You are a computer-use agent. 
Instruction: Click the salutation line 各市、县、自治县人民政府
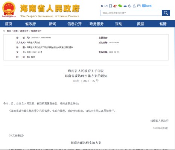[x=41, y=103]
